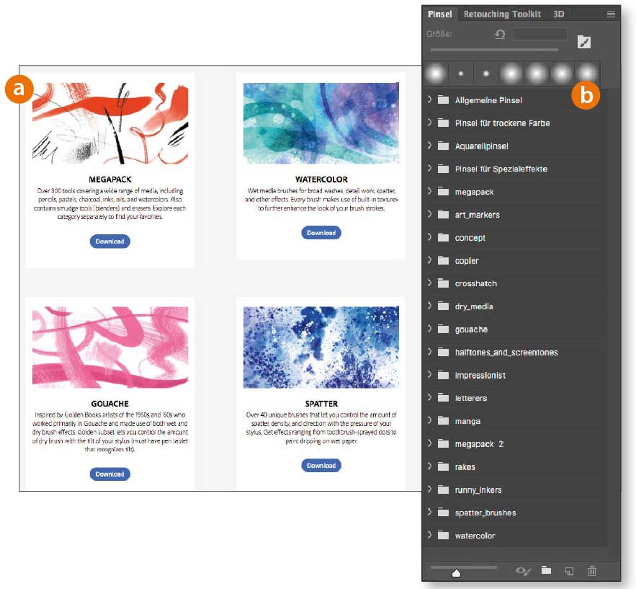The height and width of the screenshot is (589, 636).
Task: Select 'halftones_and_screentones' group row
Action: pos(515,353)
